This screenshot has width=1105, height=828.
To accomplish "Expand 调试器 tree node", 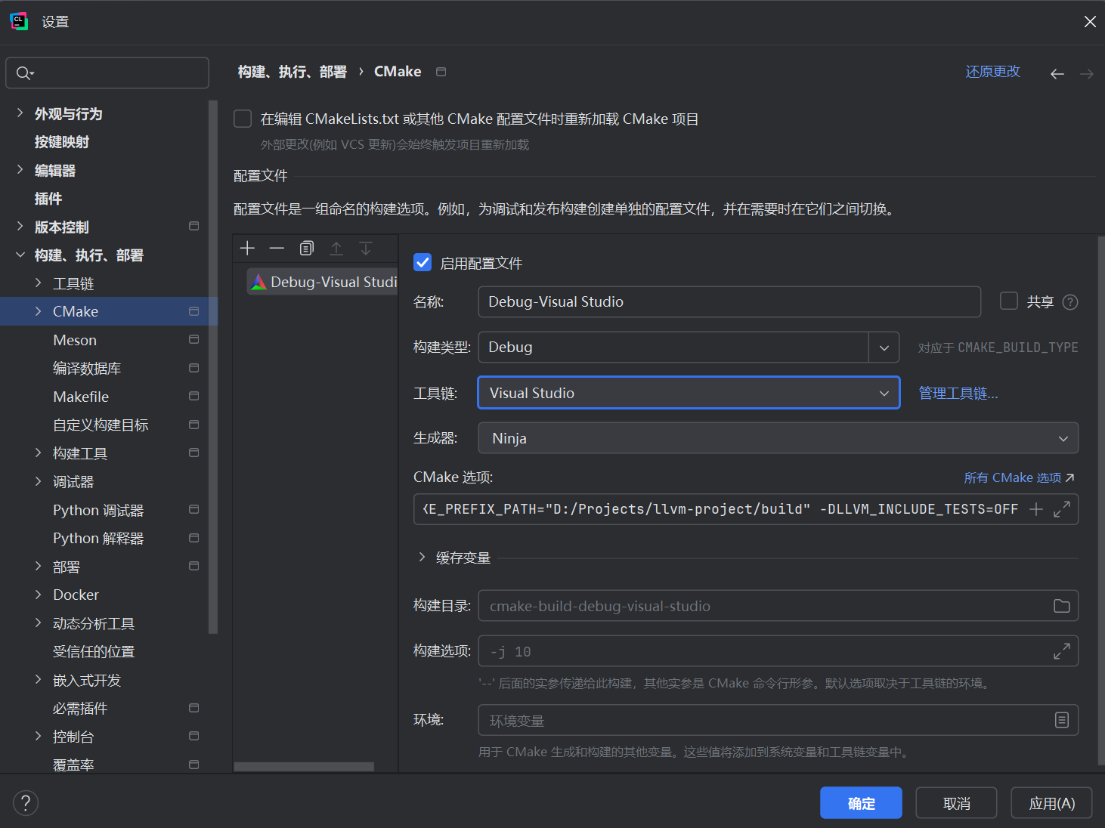I will 38,482.
